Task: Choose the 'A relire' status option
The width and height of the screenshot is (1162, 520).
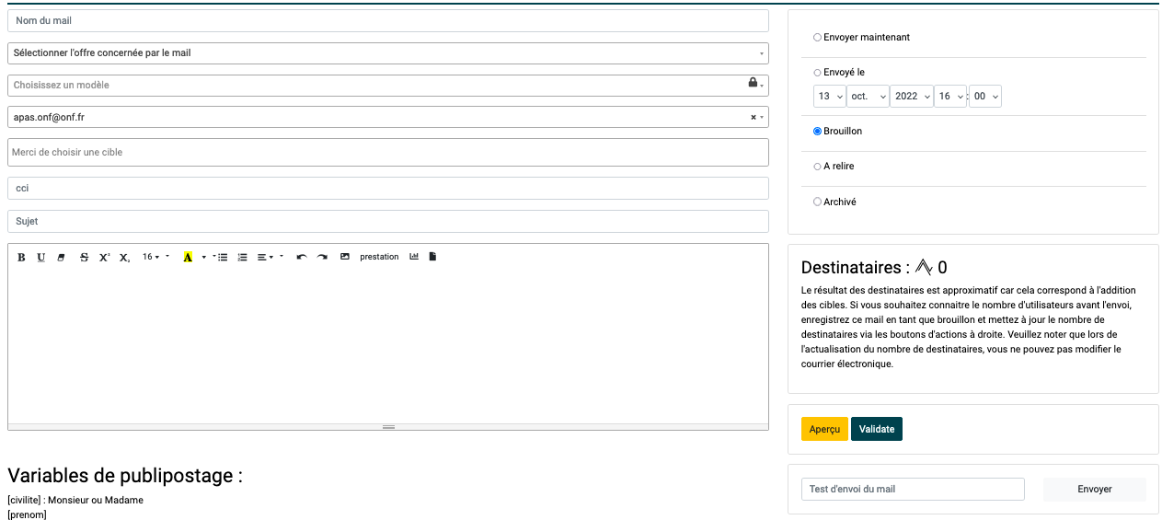Action: (817, 167)
